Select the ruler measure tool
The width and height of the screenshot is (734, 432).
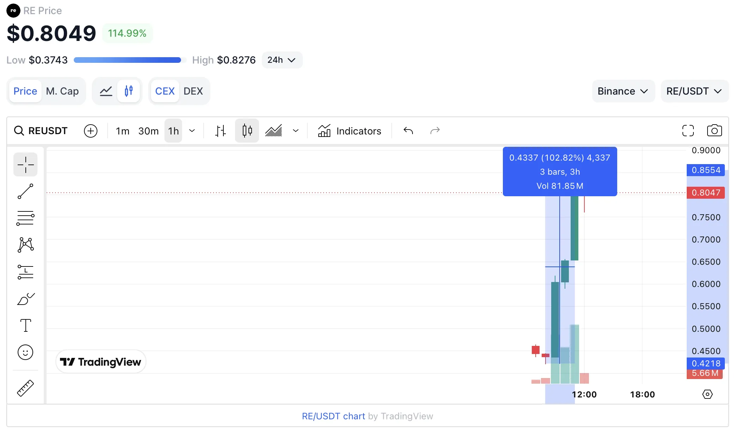[25, 388]
